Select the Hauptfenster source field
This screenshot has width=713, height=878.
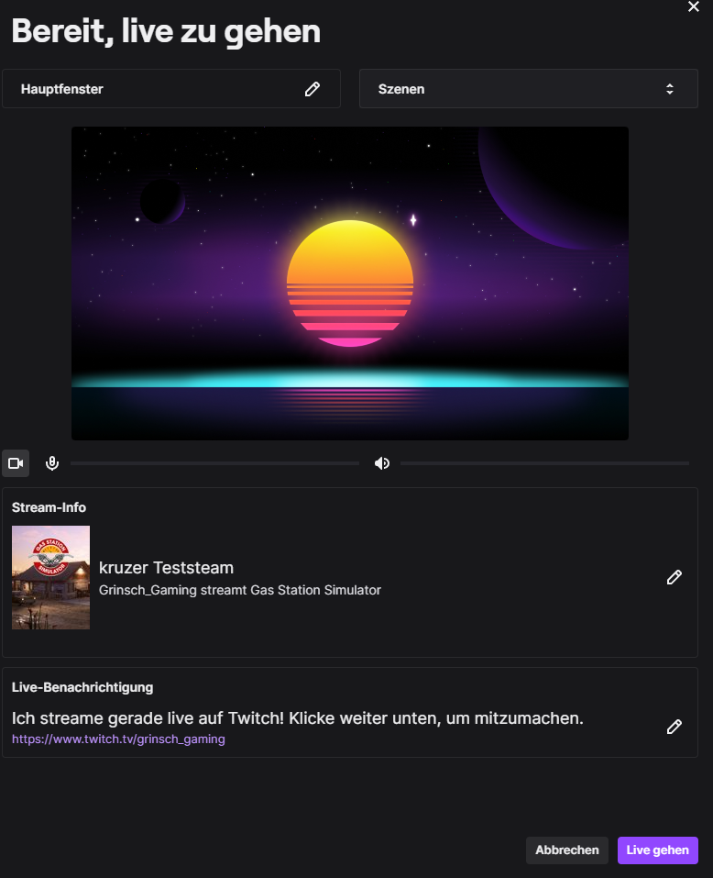[x=156, y=89]
